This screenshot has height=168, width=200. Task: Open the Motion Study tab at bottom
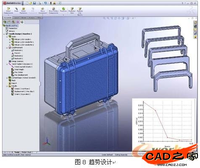27,152
